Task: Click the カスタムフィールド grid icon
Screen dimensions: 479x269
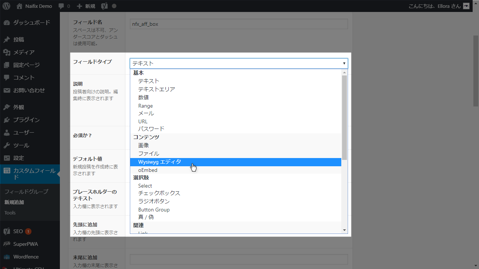Action: coord(7,171)
